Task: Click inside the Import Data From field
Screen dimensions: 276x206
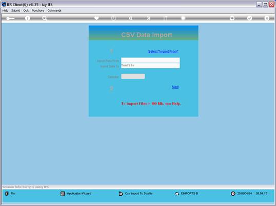Action: tap(150, 60)
